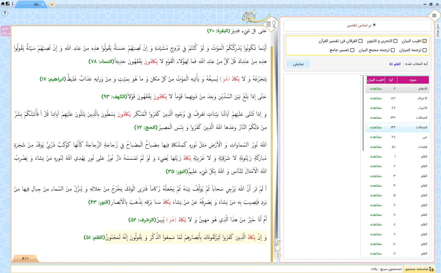The image size is (441, 273).
Task: Click the angle brackets navigation icon
Action: (x=277, y=248)
